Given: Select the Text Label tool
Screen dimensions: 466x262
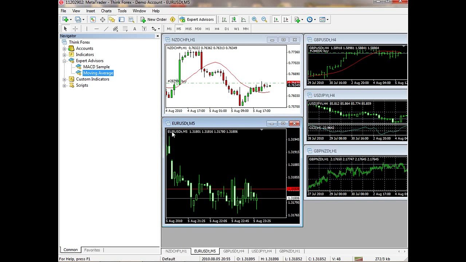Looking at the screenshot, I should click(x=144, y=29).
